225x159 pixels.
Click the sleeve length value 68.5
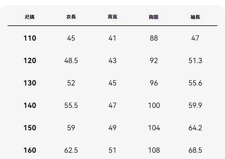point(195,150)
